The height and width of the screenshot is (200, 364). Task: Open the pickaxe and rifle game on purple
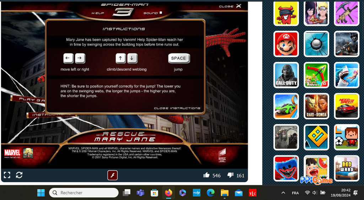[347, 13]
